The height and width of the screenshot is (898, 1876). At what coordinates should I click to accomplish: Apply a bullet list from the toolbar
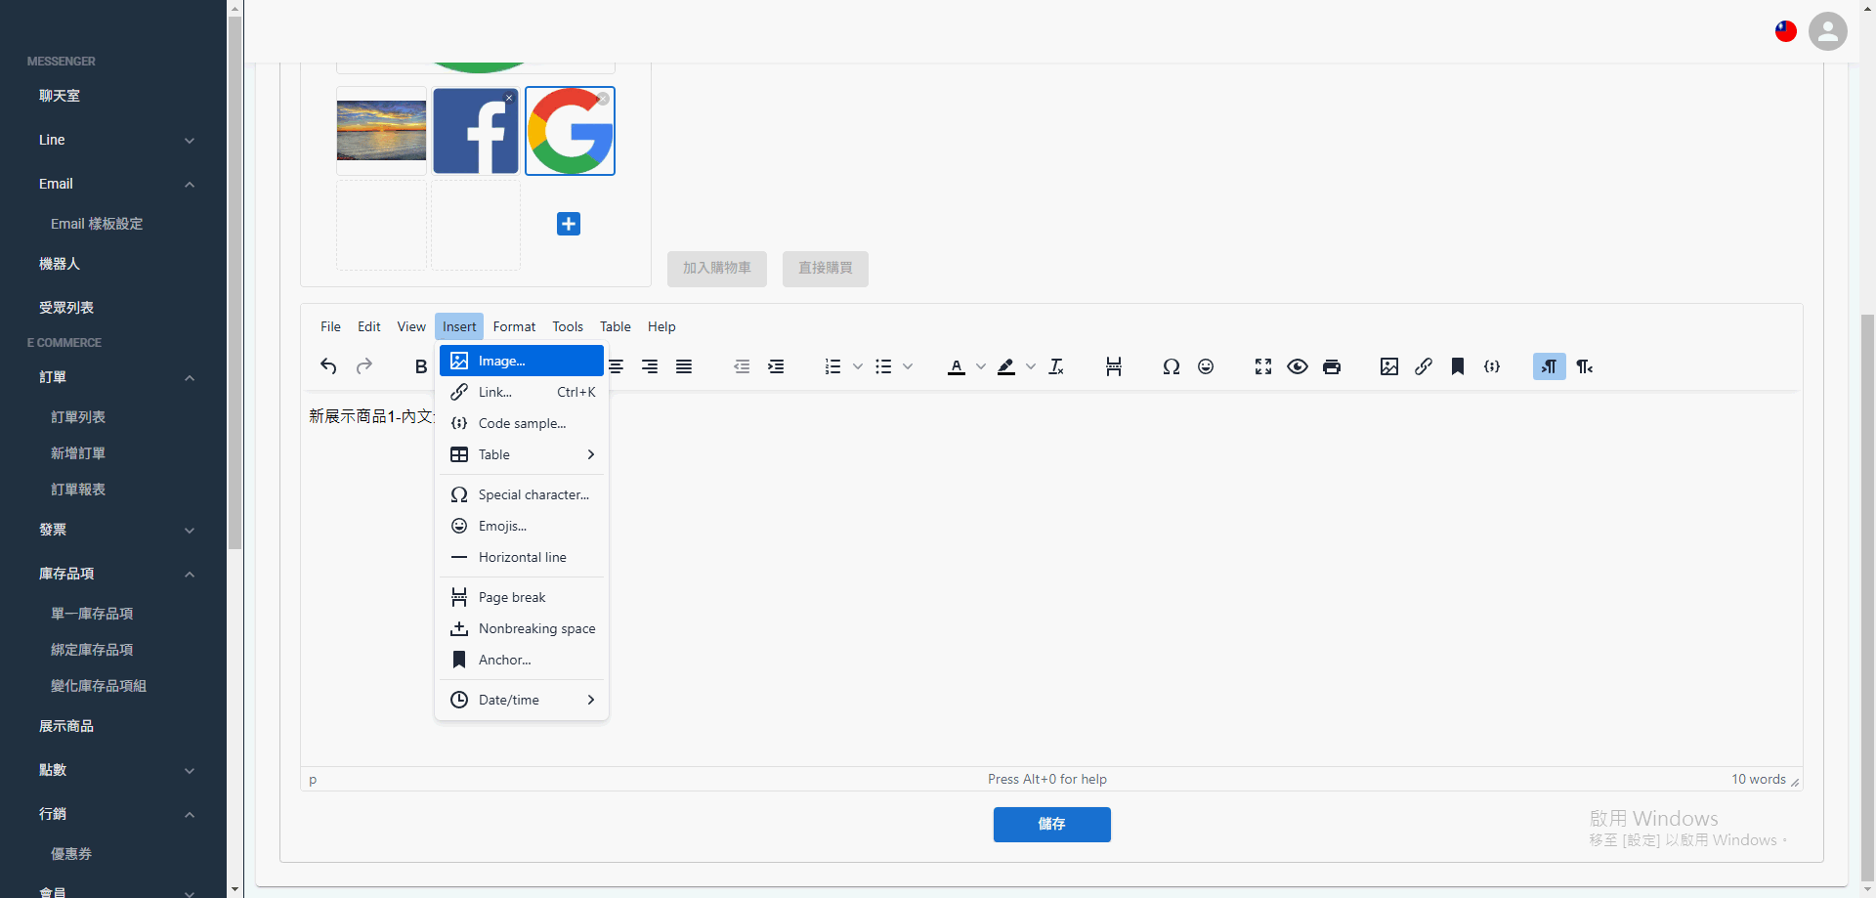pos(883,366)
